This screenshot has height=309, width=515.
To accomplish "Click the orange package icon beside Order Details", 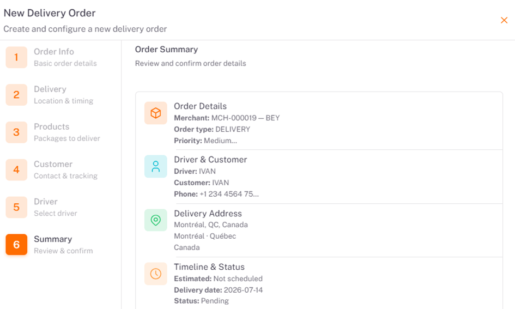I will tap(156, 113).
